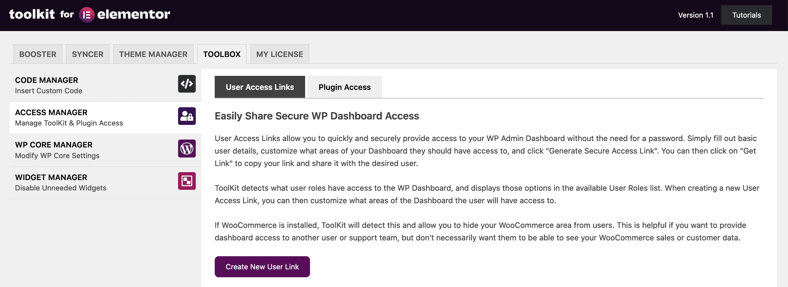Click the Code Manager code brackets icon
The width and height of the screenshot is (788, 287).
[x=187, y=83]
